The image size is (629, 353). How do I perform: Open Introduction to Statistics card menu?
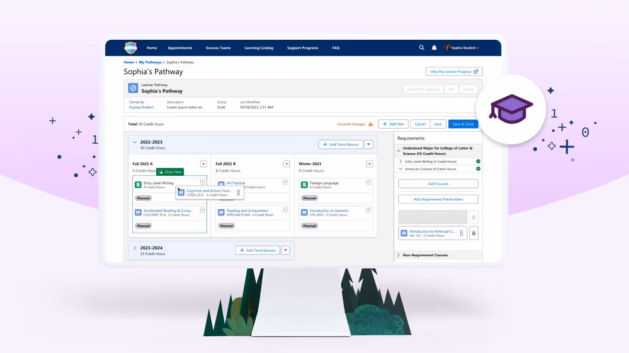(x=368, y=210)
